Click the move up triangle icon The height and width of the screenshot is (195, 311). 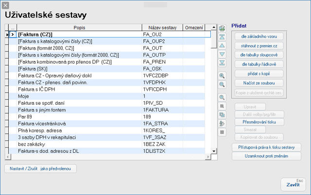pyautogui.click(x=222, y=45)
